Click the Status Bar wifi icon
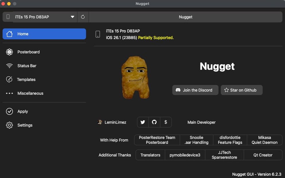 9,66
